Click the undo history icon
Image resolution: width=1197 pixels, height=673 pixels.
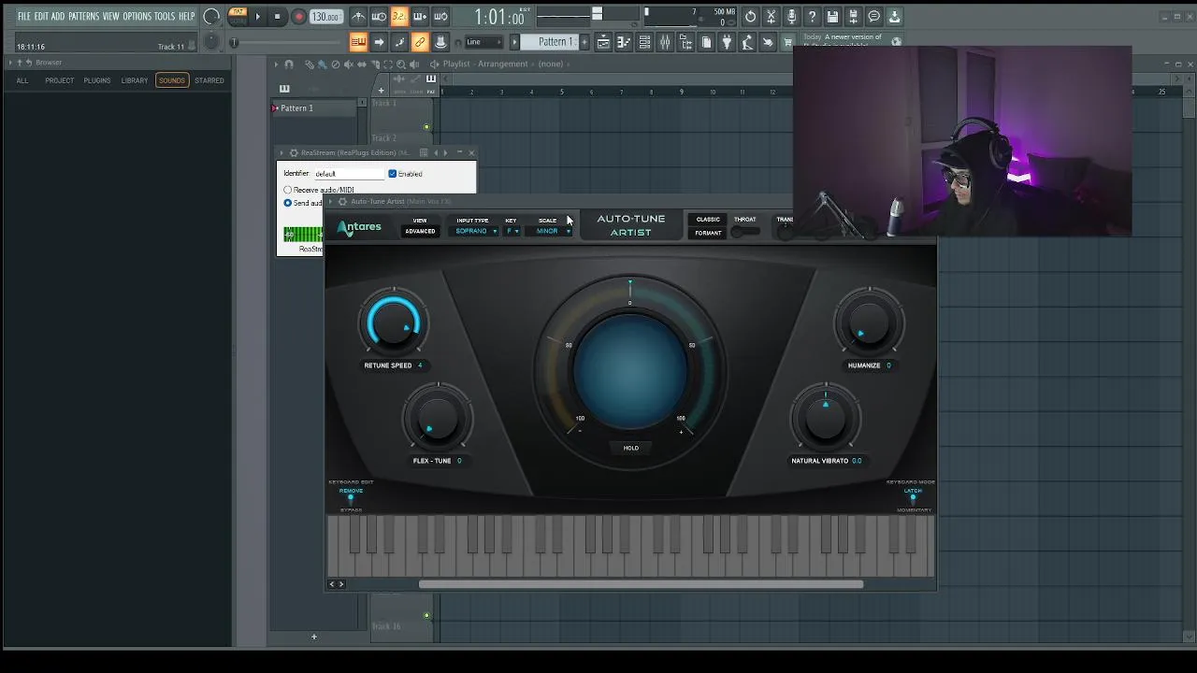(750, 17)
